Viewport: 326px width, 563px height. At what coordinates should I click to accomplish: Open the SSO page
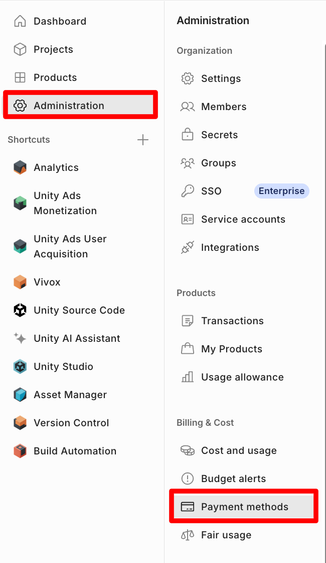[211, 191]
